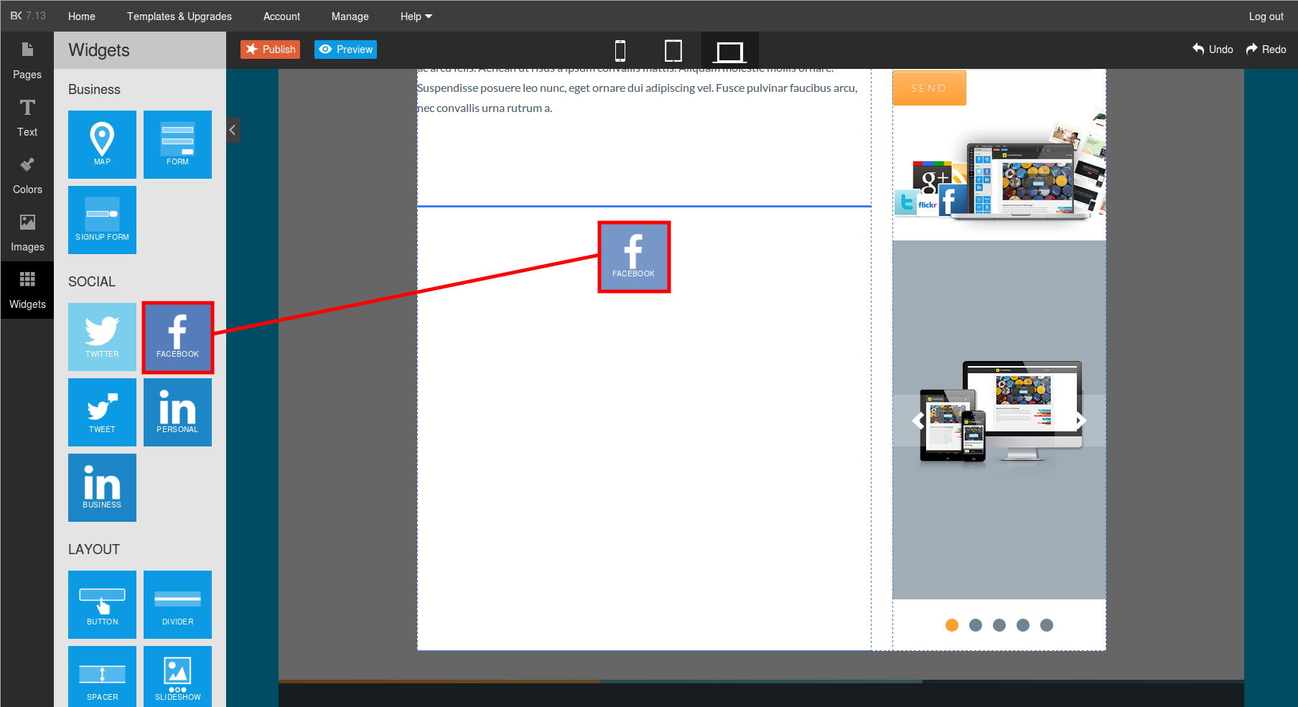This screenshot has width=1298, height=707.
Task: Undo the last action
Action: [1213, 50]
